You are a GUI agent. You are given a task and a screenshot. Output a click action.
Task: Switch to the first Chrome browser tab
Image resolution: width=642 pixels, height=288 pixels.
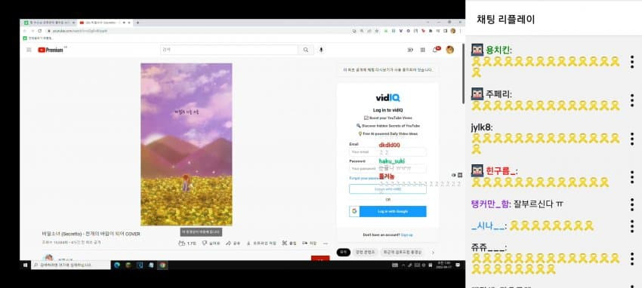48,23
